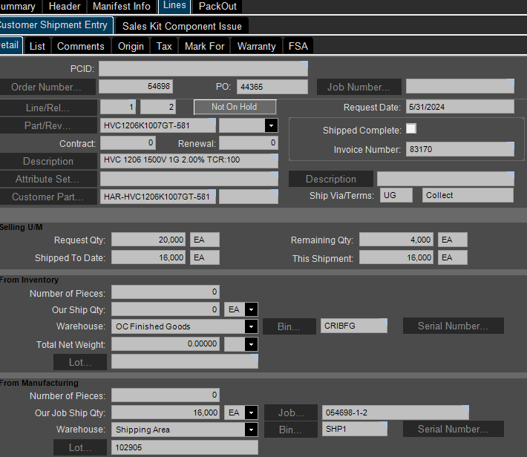Click the Request Qty field
The height and width of the screenshot is (457, 527).
pos(148,240)
